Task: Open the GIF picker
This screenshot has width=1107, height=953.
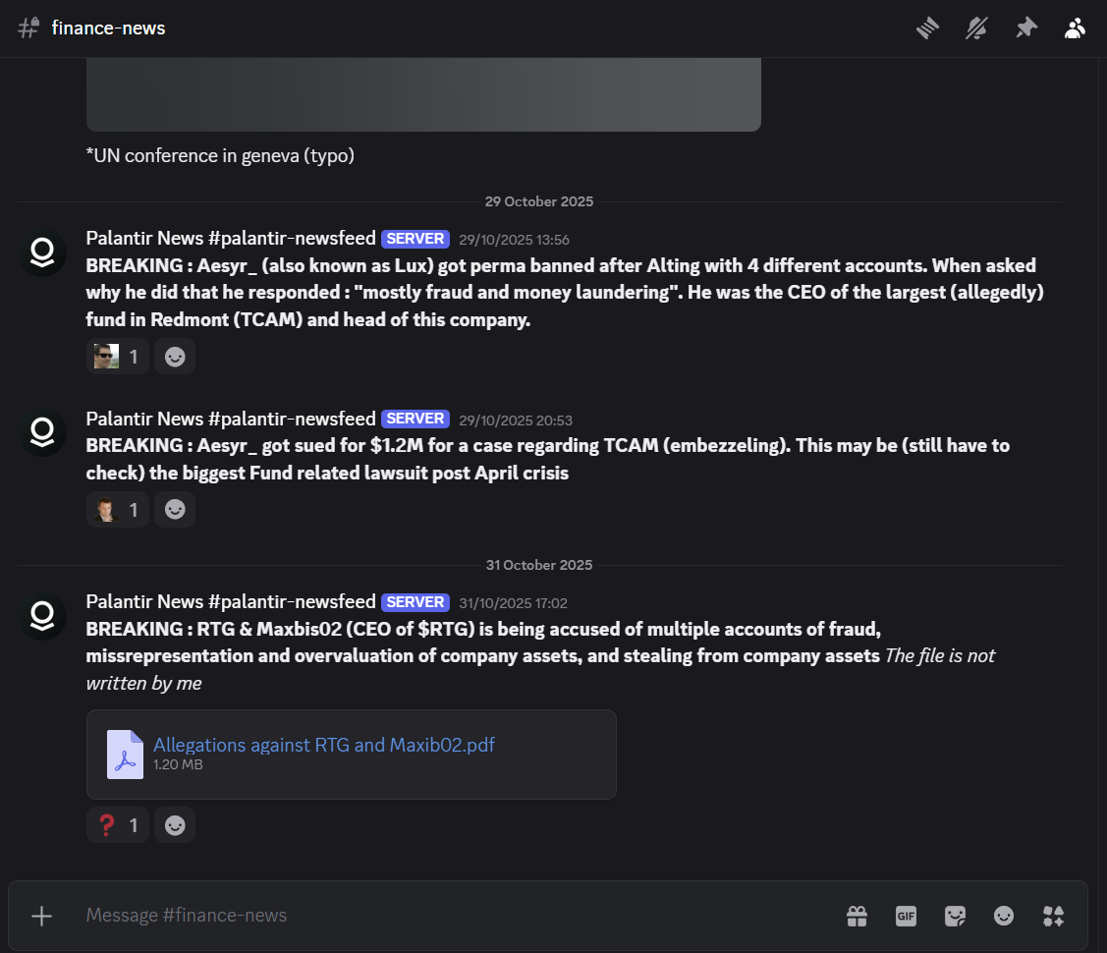Action: click(906, 916)
